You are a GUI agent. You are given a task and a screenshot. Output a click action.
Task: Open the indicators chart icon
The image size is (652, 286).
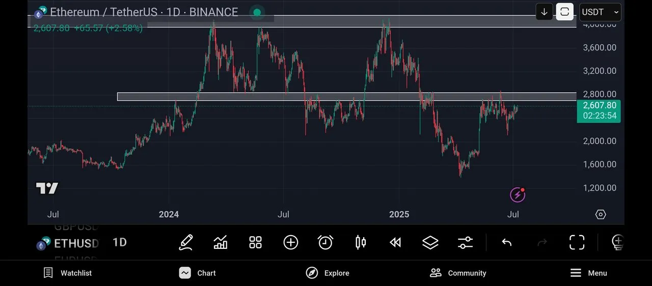point(221,242)
